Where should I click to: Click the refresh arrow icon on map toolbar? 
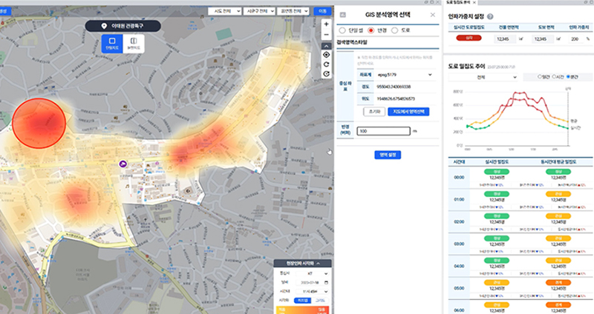tap(327, 64)
